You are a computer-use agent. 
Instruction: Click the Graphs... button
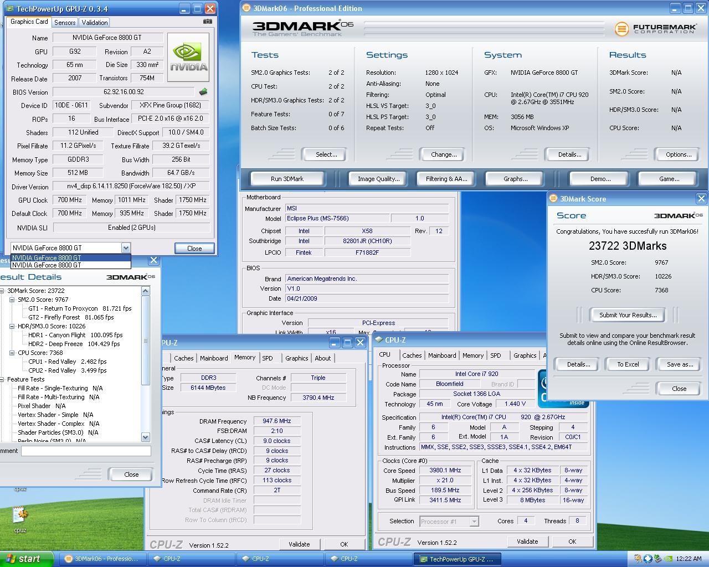click(515, 179)
